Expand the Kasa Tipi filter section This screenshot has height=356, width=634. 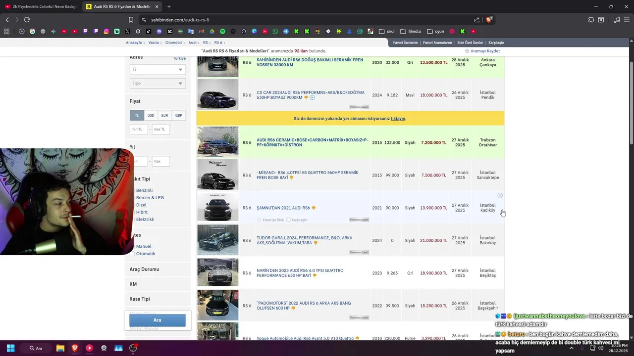click(158, 299)
